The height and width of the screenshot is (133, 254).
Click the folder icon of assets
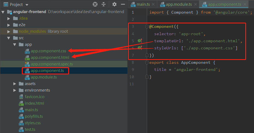21,84
